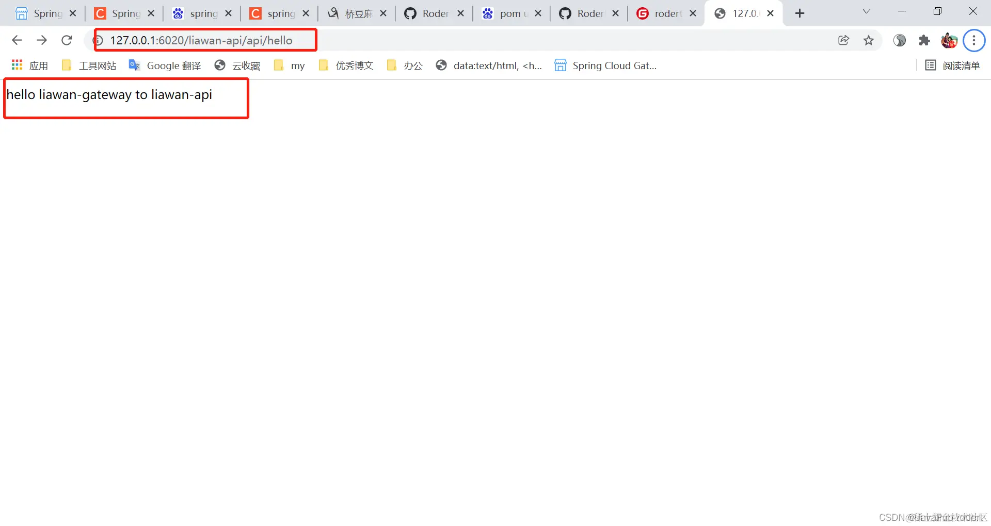The image size is (991, 526).
Task: Restore down the browser window
Action: tap(938, 11)
